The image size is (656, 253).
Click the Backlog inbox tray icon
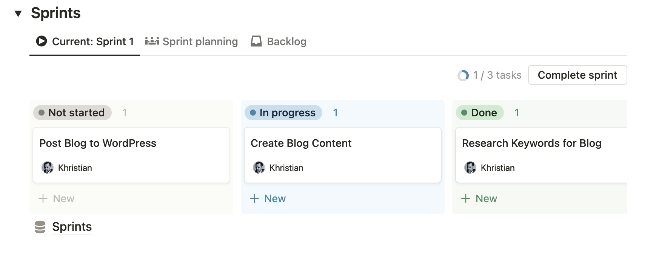(x=256, y=41)
